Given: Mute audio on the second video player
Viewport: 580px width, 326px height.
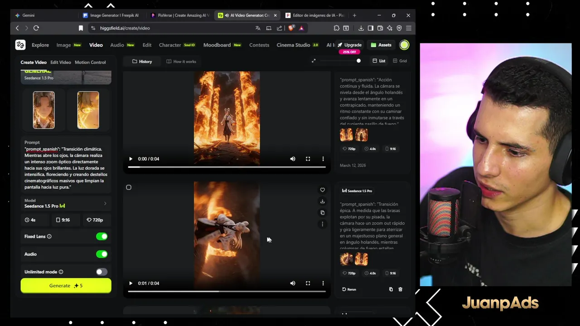Looking at the screenshot, I should click(293, 283).
